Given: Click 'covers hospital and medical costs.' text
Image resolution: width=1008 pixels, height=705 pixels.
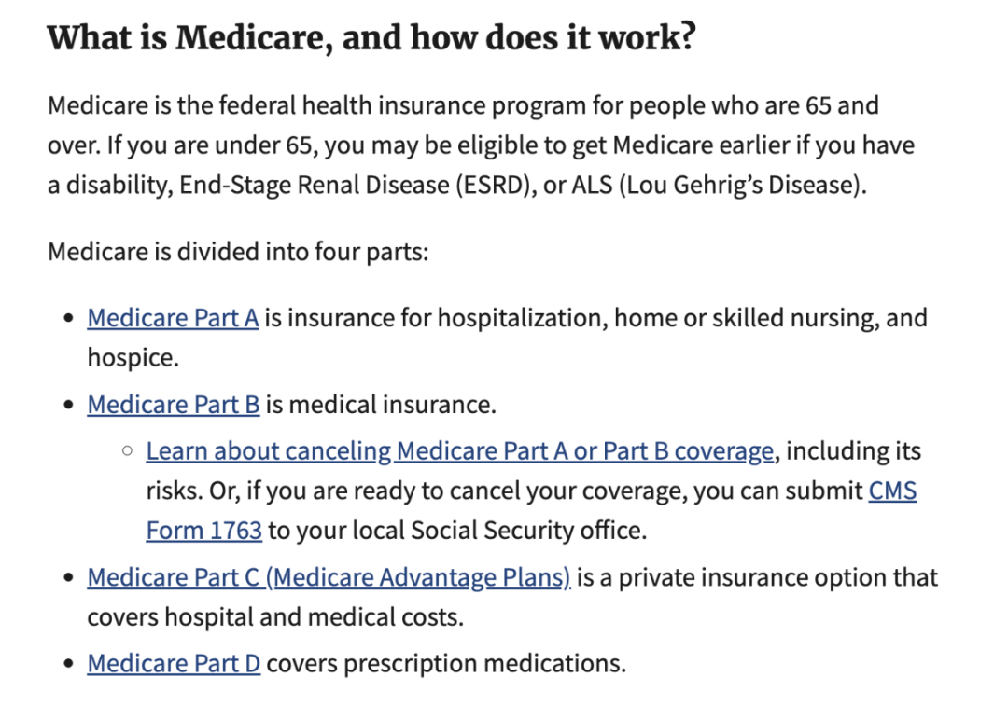Looking at the screenshot, I should click(x=275, y=617).
